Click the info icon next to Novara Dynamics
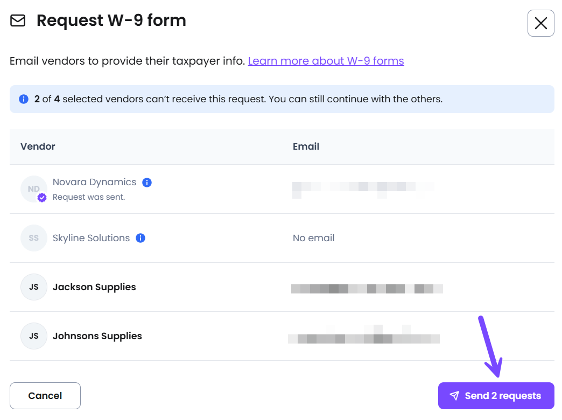562x420 pixels. pyautogui.click(x=147, y=183)
